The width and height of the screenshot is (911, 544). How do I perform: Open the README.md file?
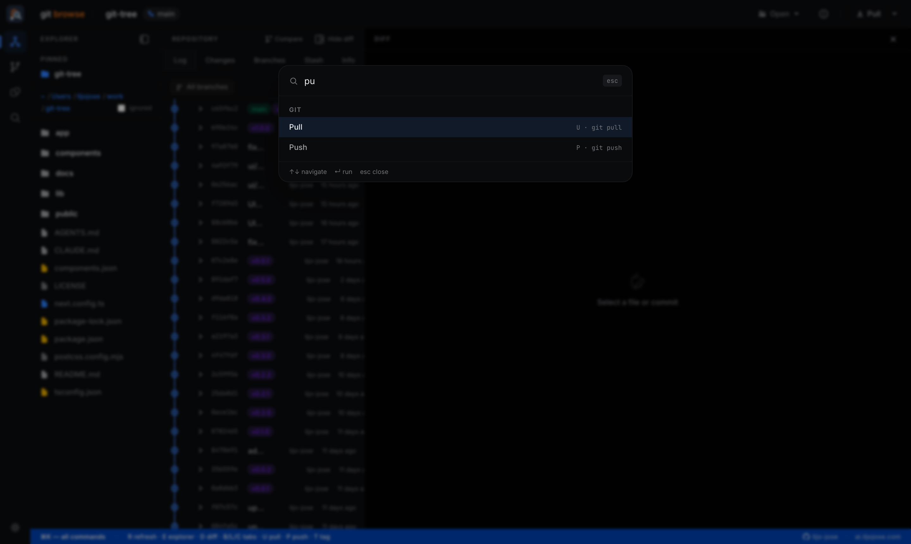(70, 375)
